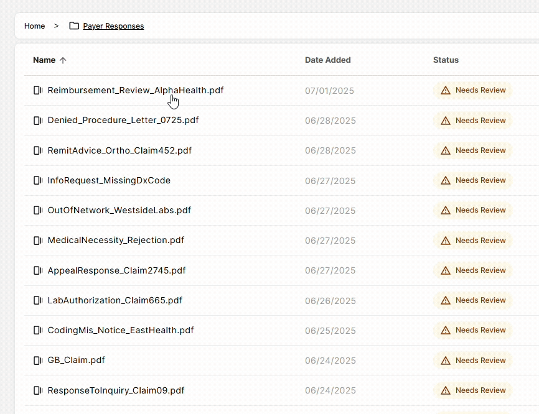Go to Home in the breadcrumb

click(x=34, y=26)
